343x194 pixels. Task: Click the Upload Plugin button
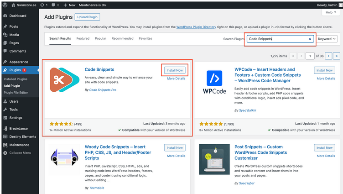coord(87,17)
